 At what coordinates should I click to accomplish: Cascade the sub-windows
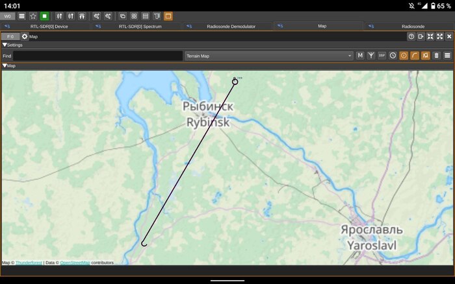tap(123, 16)
